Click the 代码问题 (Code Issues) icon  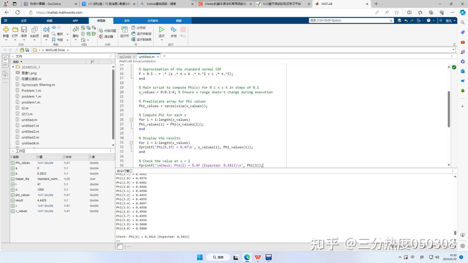click(101, 31)
